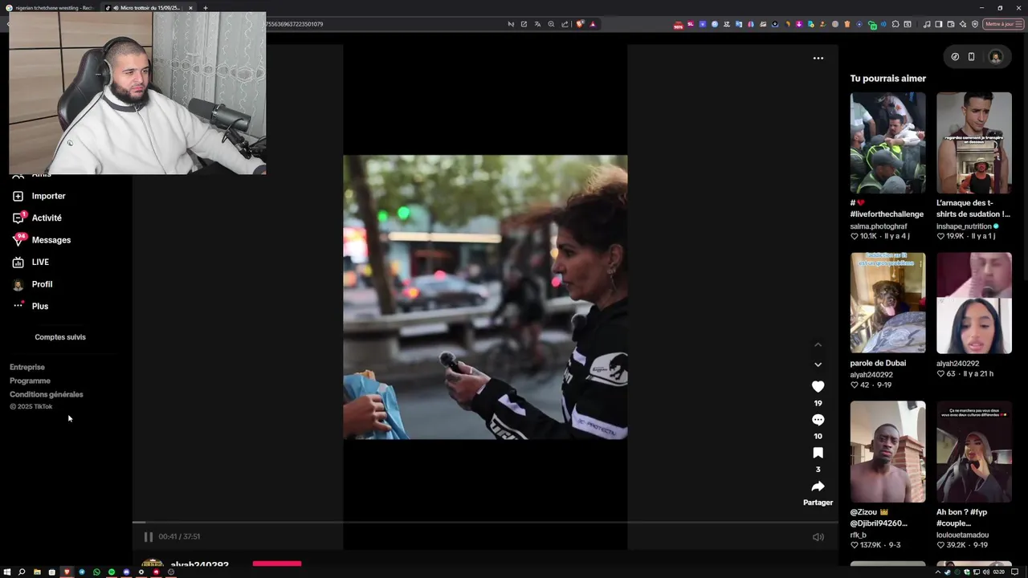Open the @Zizou recommended video thumbnail
The image size is (1028, 578).
click(887, 452)
